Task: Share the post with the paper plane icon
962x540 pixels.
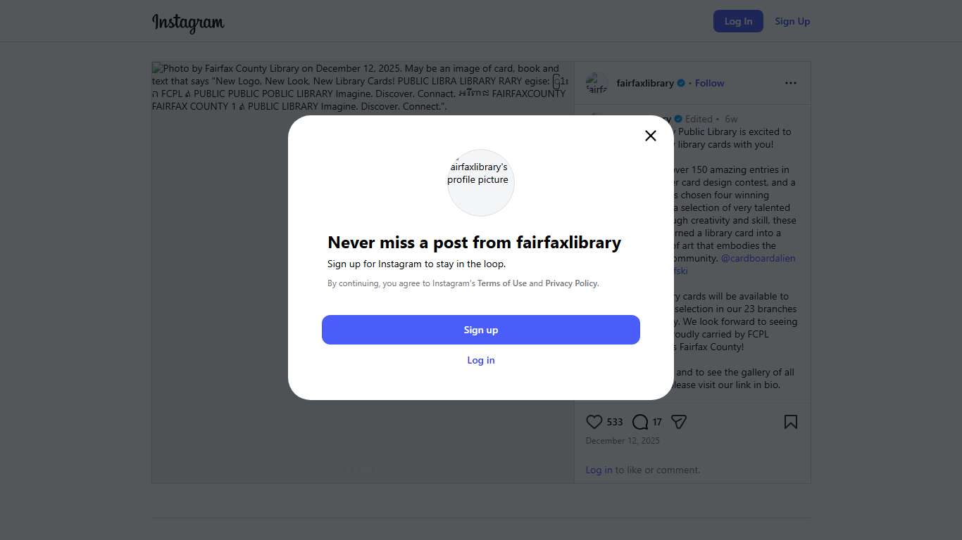Action: pos(679,422)
